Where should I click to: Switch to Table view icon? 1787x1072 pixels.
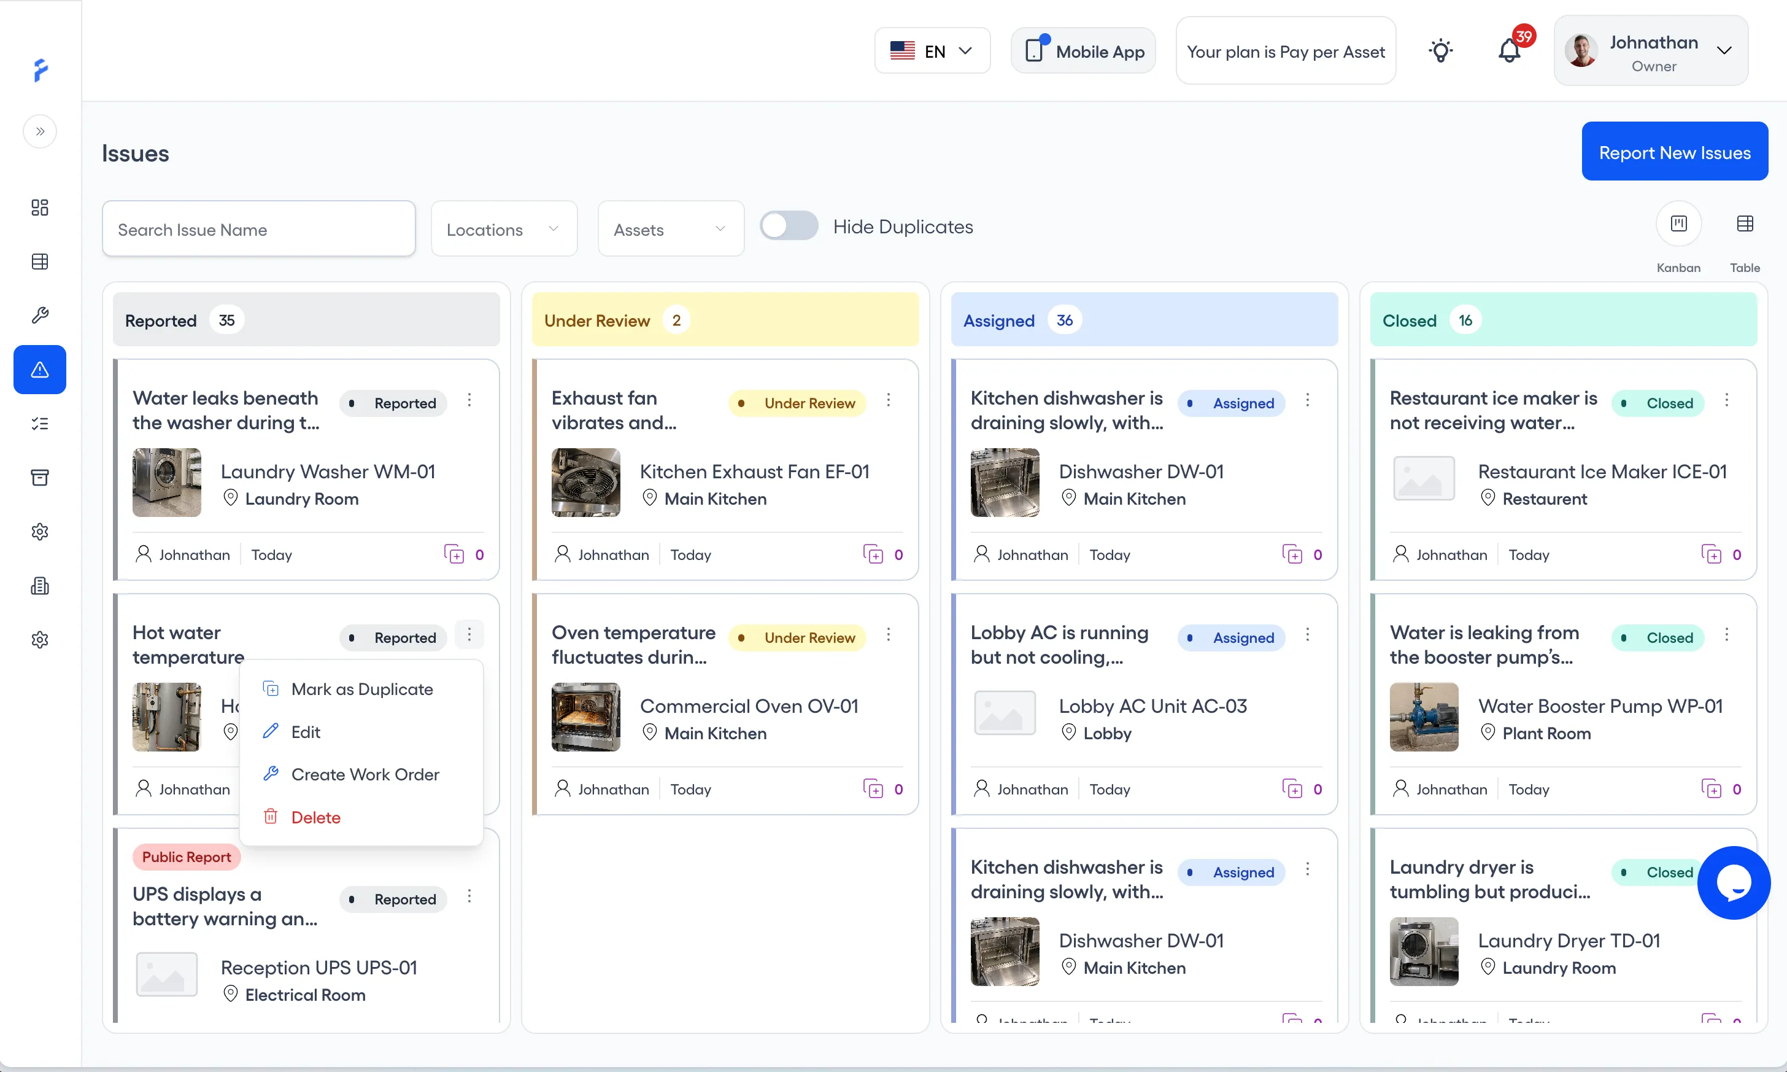click(1745, 223)
